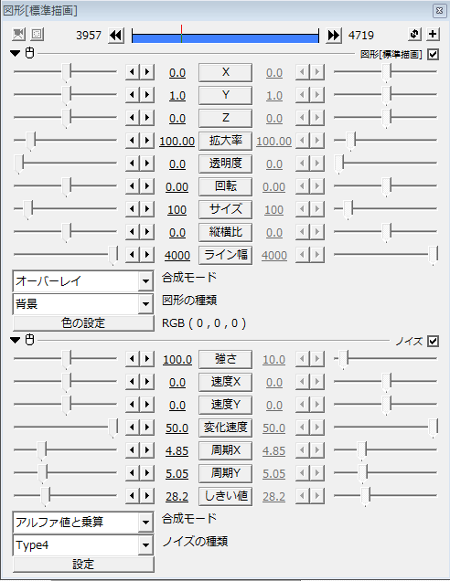Jump to the next section with forward icon
This screenshot has width=450, height=581.
334,36
